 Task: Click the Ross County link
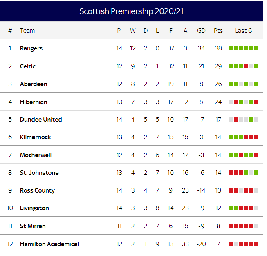[x=37, y=190]
